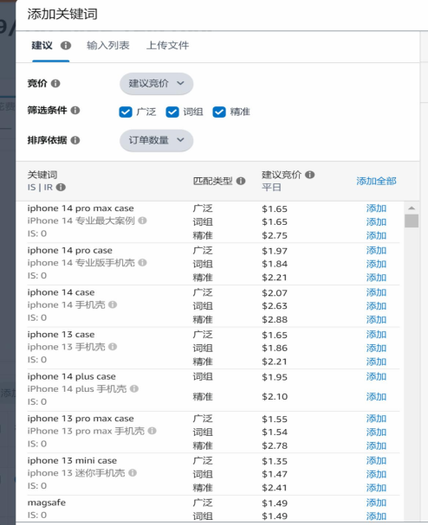Click info icon after iphone 13 手机壳
428x525 pixels.
pyautogui.click(x=113, y=347)
